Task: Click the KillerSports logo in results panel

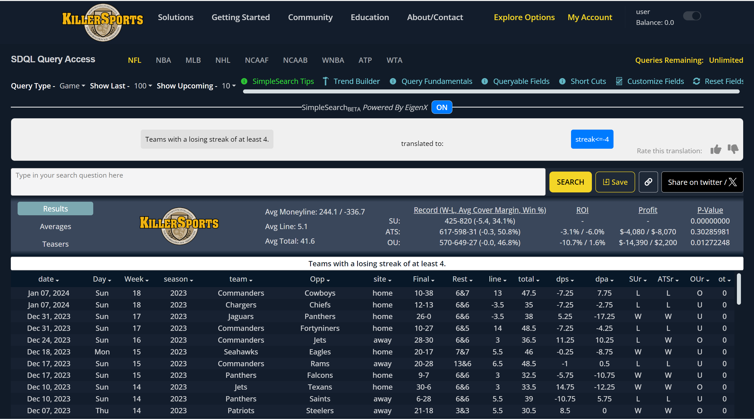Action: pos(179,226)
